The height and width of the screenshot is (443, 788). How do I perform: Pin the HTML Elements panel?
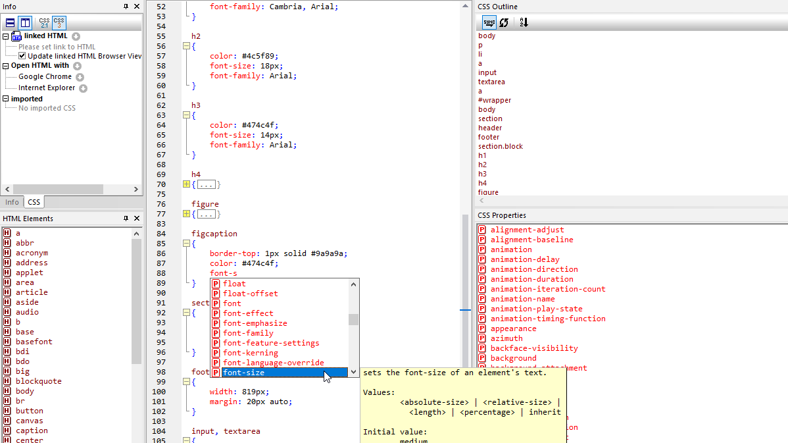coord(126,219)
